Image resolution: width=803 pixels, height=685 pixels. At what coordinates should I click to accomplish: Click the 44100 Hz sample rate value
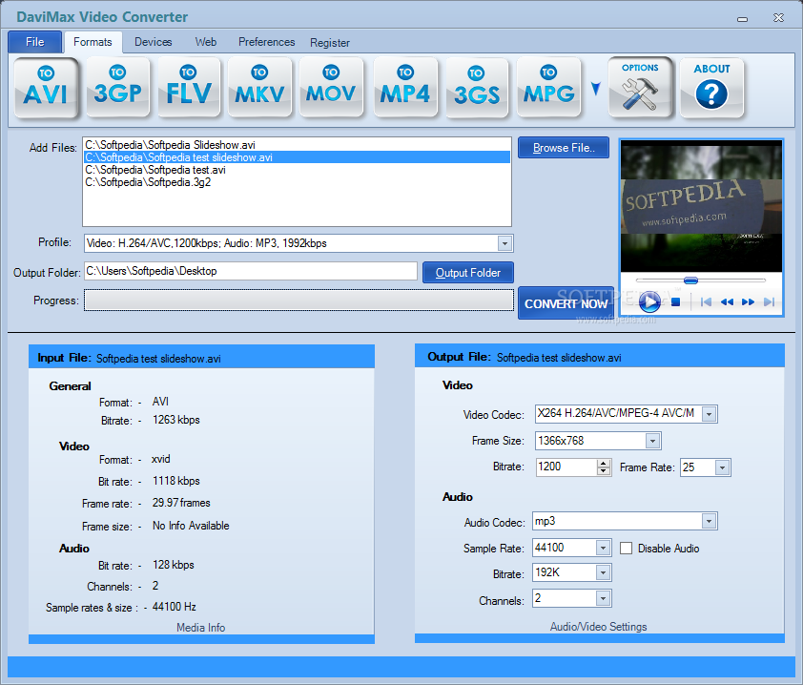click(x=175, y=607)
